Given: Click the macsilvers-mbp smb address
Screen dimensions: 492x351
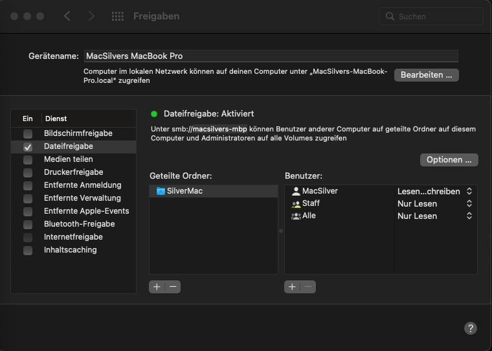Looking at the screenshot, I should 219,129.
